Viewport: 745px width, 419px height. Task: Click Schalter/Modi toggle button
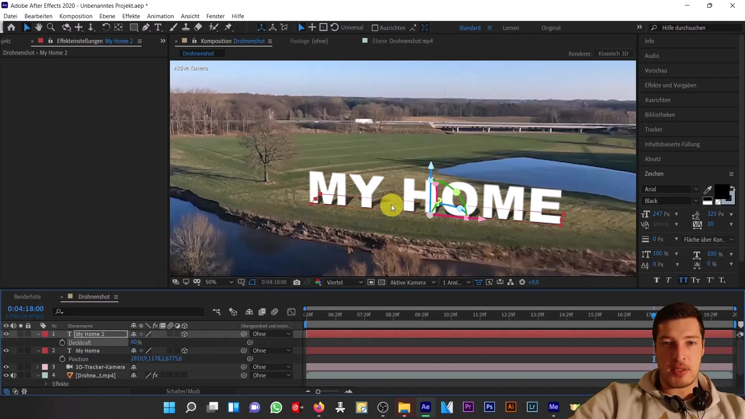pos(183,391)
